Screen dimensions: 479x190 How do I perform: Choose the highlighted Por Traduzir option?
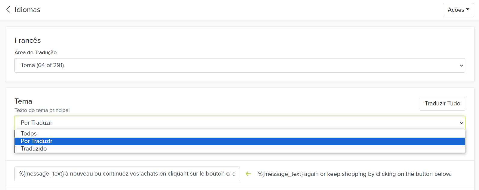(37, 141)
